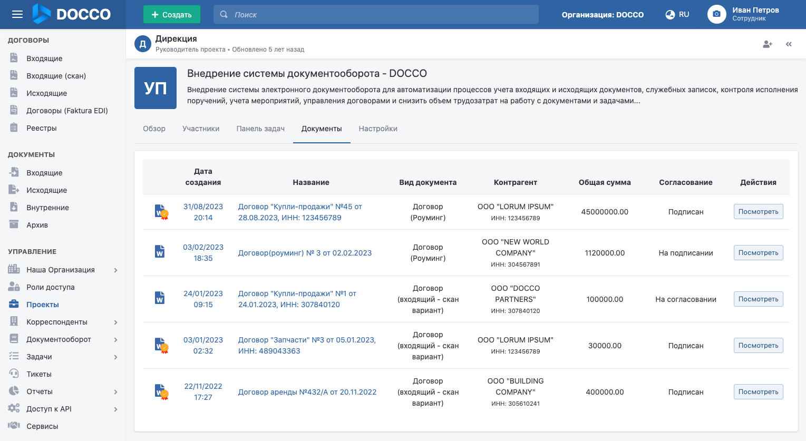The image size is (806, 441).
Task: Expand Корреспонденты submenu
Action: pos(115,322)
